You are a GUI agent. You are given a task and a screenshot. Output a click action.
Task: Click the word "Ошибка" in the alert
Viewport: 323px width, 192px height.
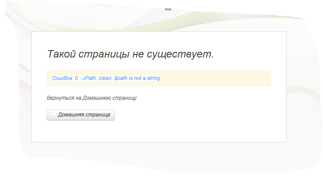(62, 78)
